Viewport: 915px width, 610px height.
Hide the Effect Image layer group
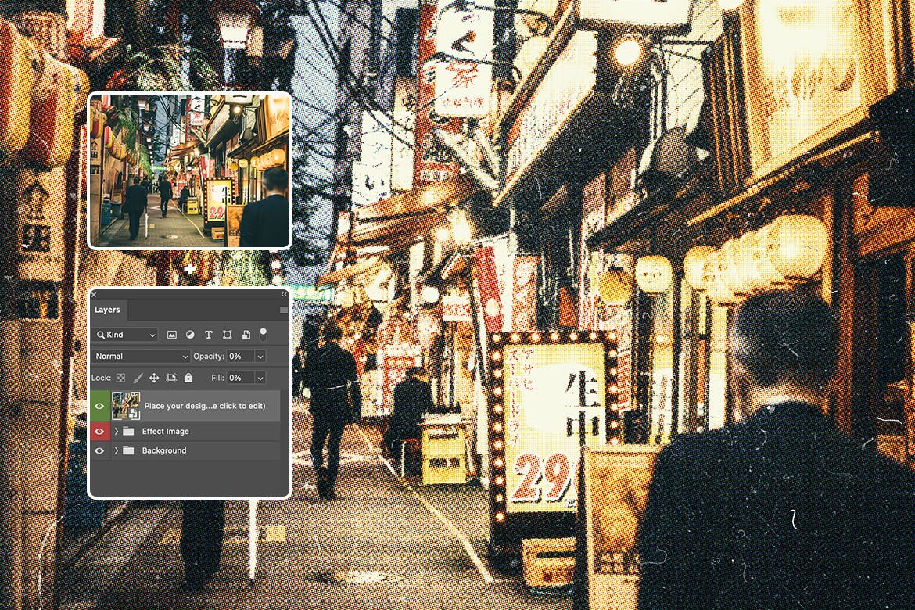[x=100, y=431]
